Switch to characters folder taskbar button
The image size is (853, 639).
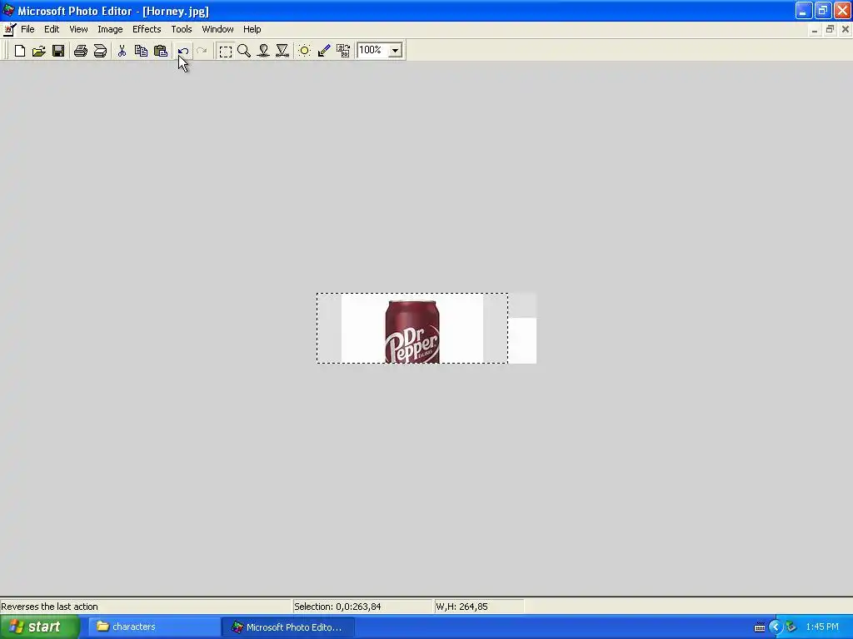(x=154, y=627)
